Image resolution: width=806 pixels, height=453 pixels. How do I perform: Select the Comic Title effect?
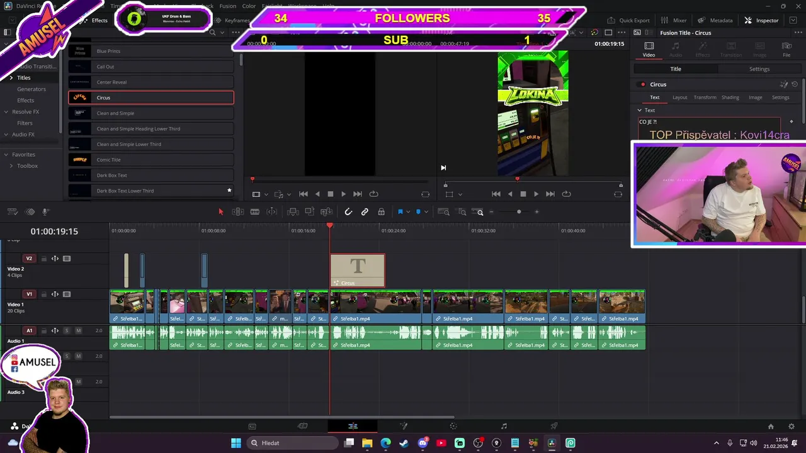(x=151, y=160)
